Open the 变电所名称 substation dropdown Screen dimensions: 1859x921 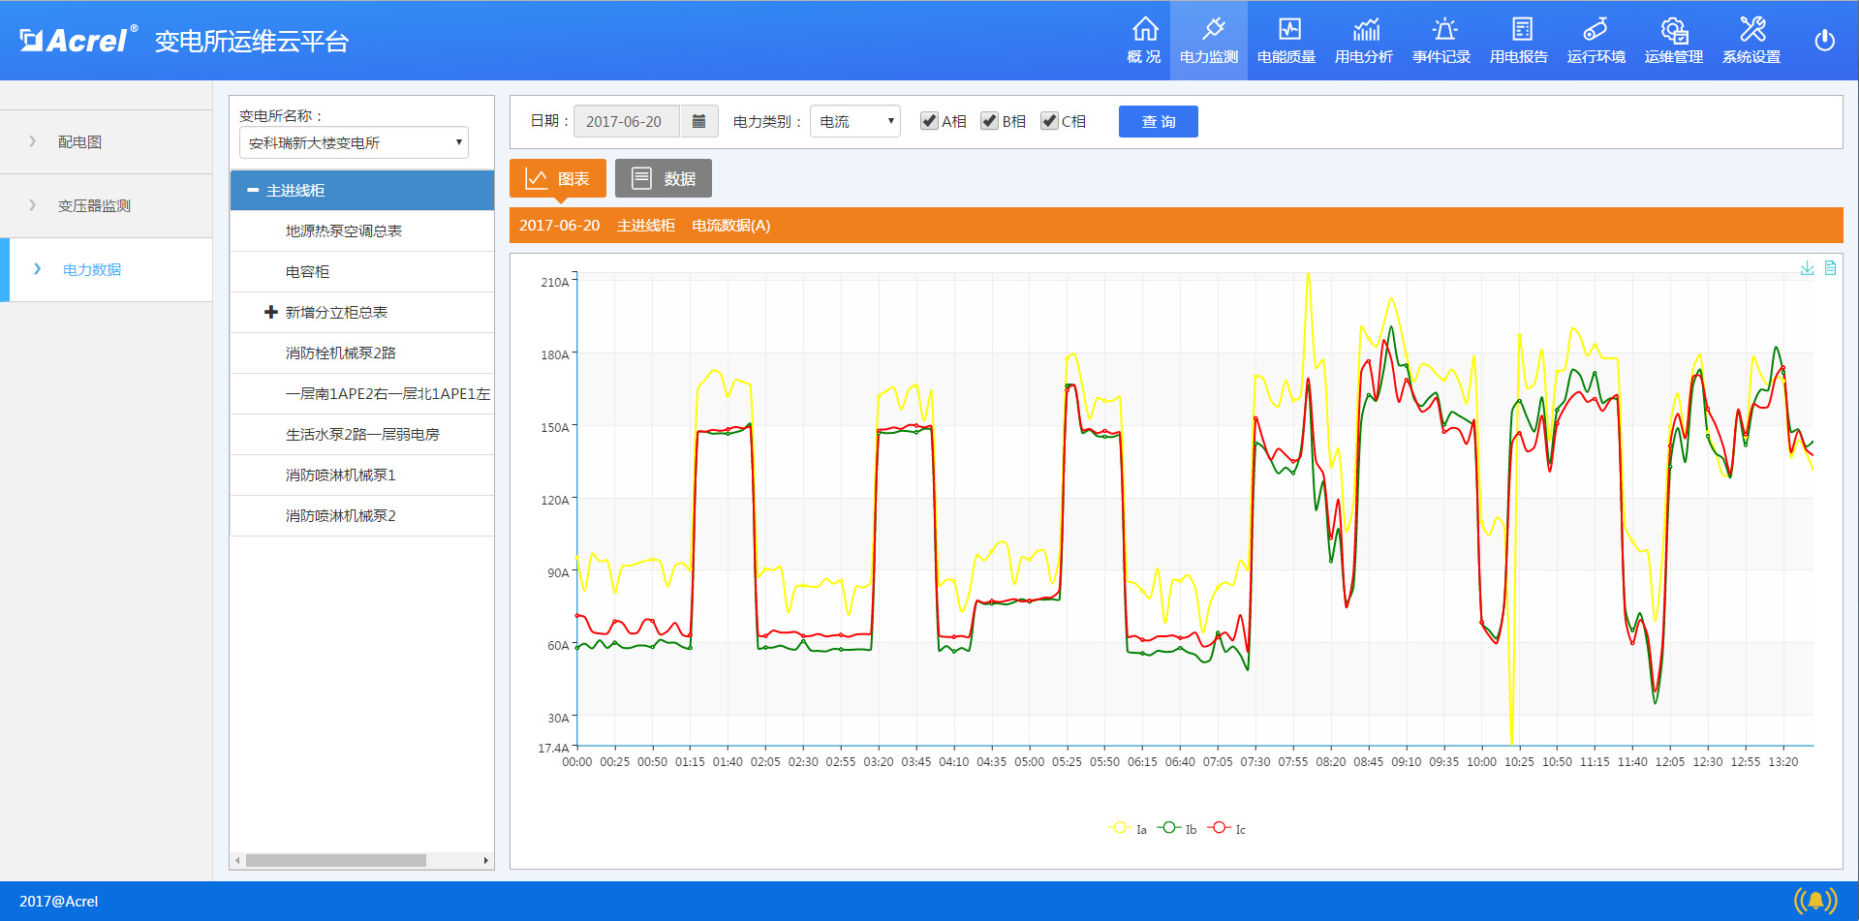354,142
